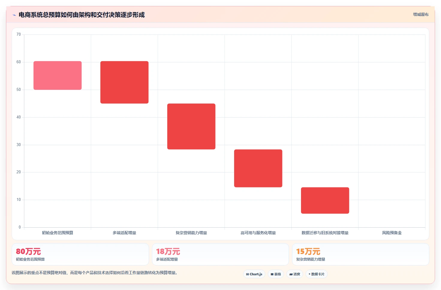Click the x-axis label 多端适配增量
The height and width of the screenshot is (290, 441).
point(124,233)
